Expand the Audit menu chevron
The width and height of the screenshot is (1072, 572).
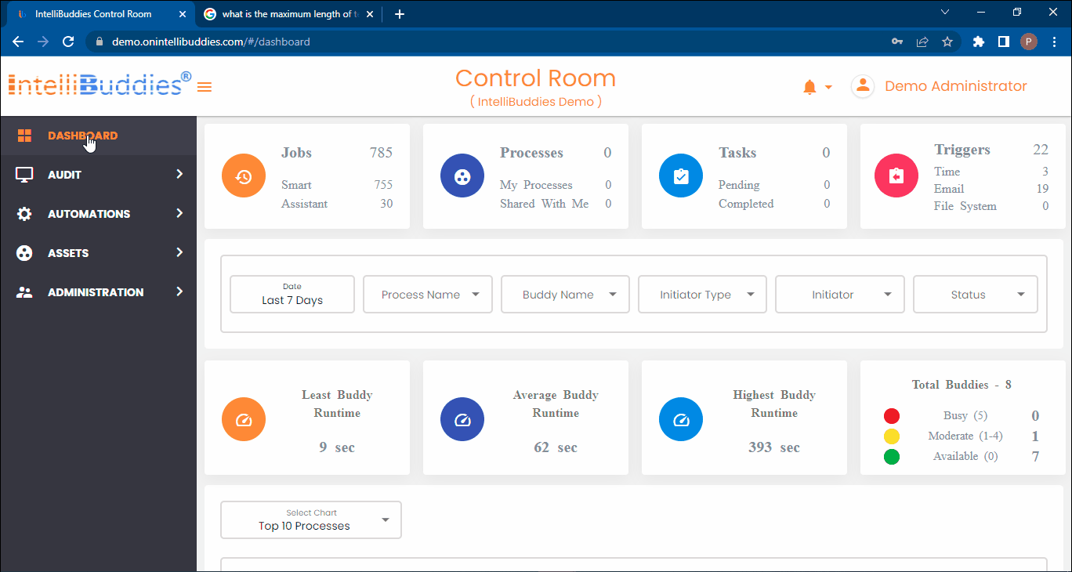[179, 174]
